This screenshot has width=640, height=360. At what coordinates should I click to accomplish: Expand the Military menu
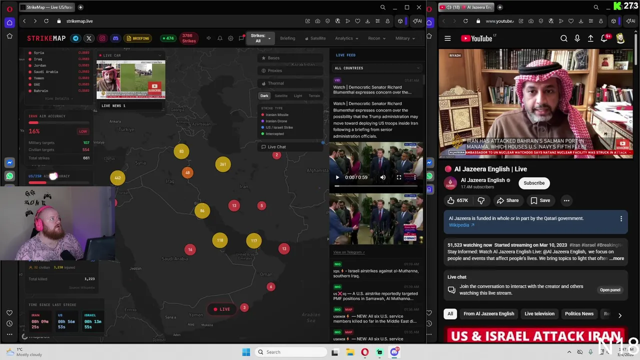click(x=405, y=38)
